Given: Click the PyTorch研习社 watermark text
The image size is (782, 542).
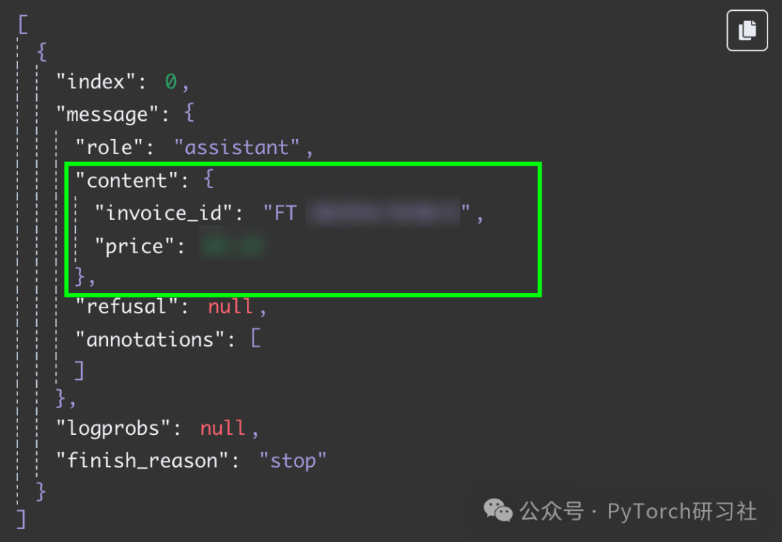Looking at the screenshot, I should pos(682,512).
